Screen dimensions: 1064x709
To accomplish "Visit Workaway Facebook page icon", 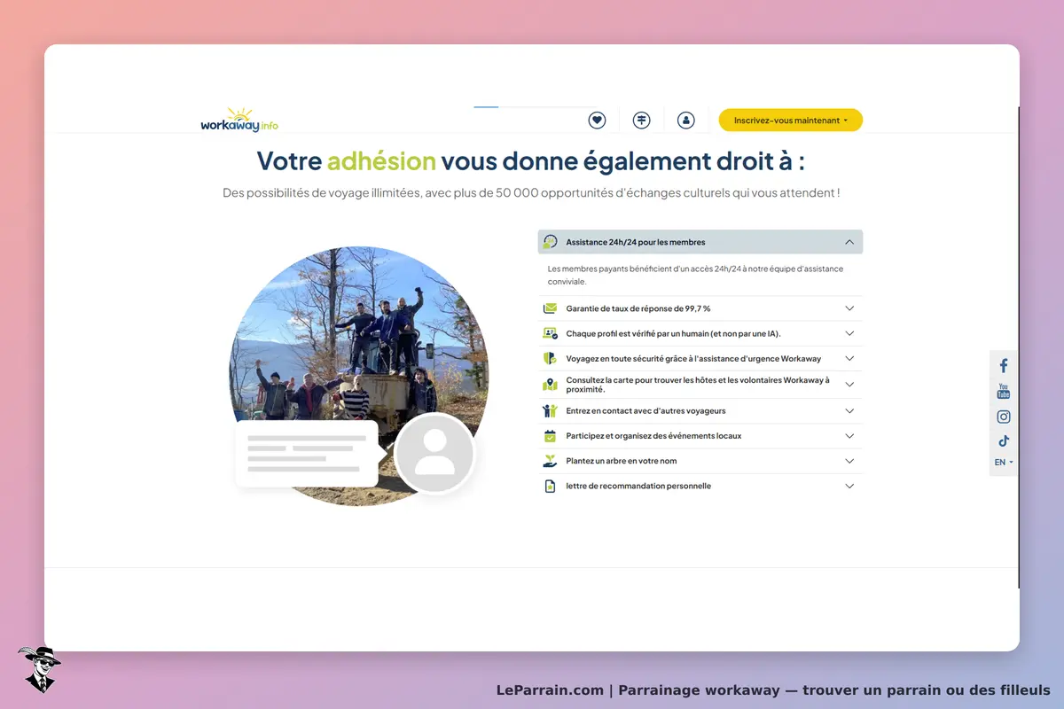I will click(x=1004, y=365).
